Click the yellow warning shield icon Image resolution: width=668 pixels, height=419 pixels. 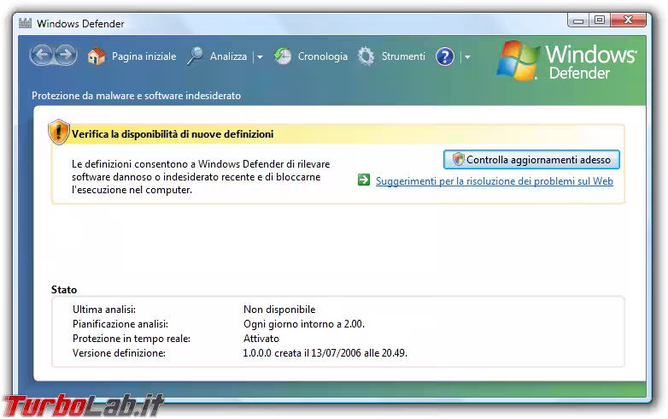click(59, 133)
